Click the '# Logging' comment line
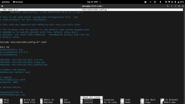 pyautogui.click(x=6, y=77)
